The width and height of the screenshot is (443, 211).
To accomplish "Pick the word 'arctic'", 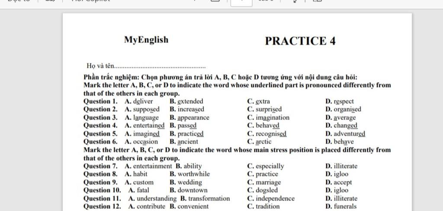I will click(263, 142).
